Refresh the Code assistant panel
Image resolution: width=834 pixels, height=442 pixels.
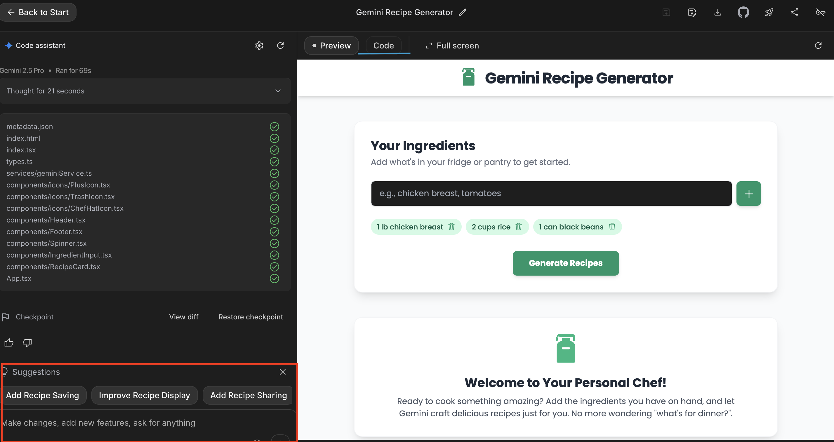(x=280, y=46)
